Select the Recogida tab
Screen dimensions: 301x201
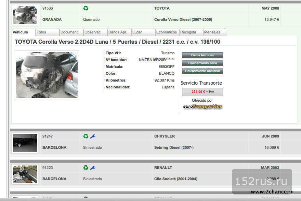[x=191, y=32]
